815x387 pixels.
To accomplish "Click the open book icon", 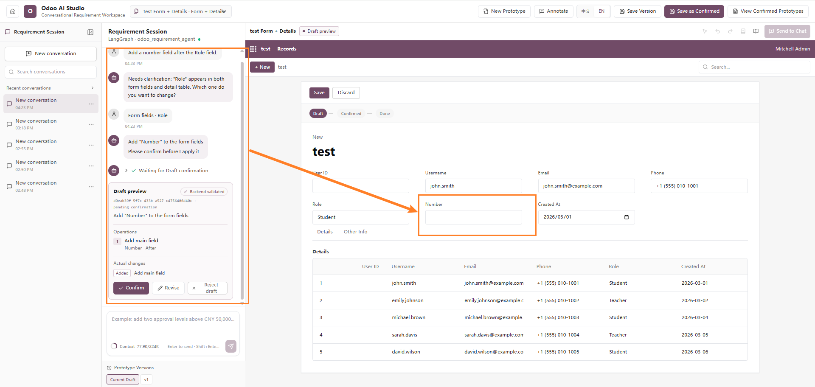I will pyautogui.click(x=756, y=31).
